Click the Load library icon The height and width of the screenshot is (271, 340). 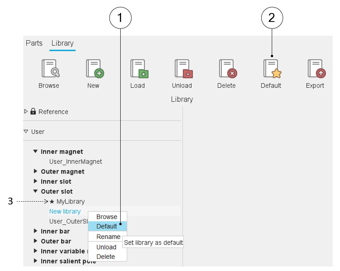(139, 69)
